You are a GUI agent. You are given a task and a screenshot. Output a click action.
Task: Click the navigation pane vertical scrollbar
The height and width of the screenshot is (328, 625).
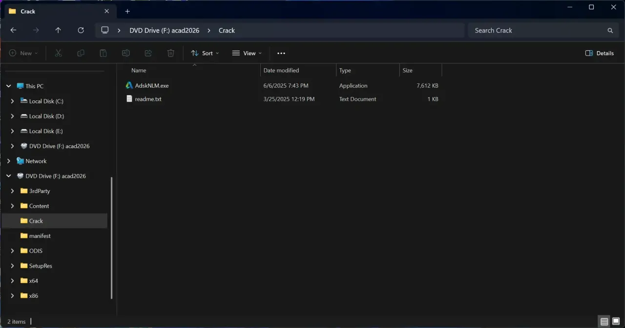[112, 238]
